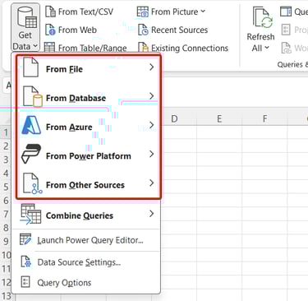Click the From Other Sources icon

[x=33, y=183]
